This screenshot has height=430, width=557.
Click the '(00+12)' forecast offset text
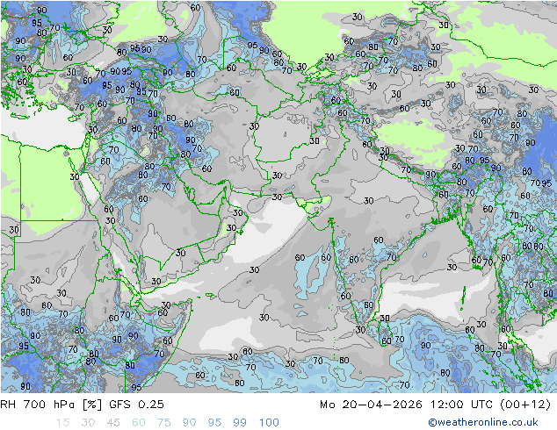(525, 405)
